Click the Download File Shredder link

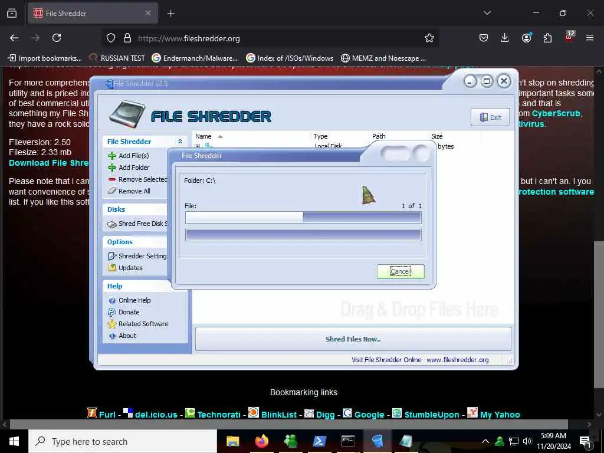pos(49,163)
